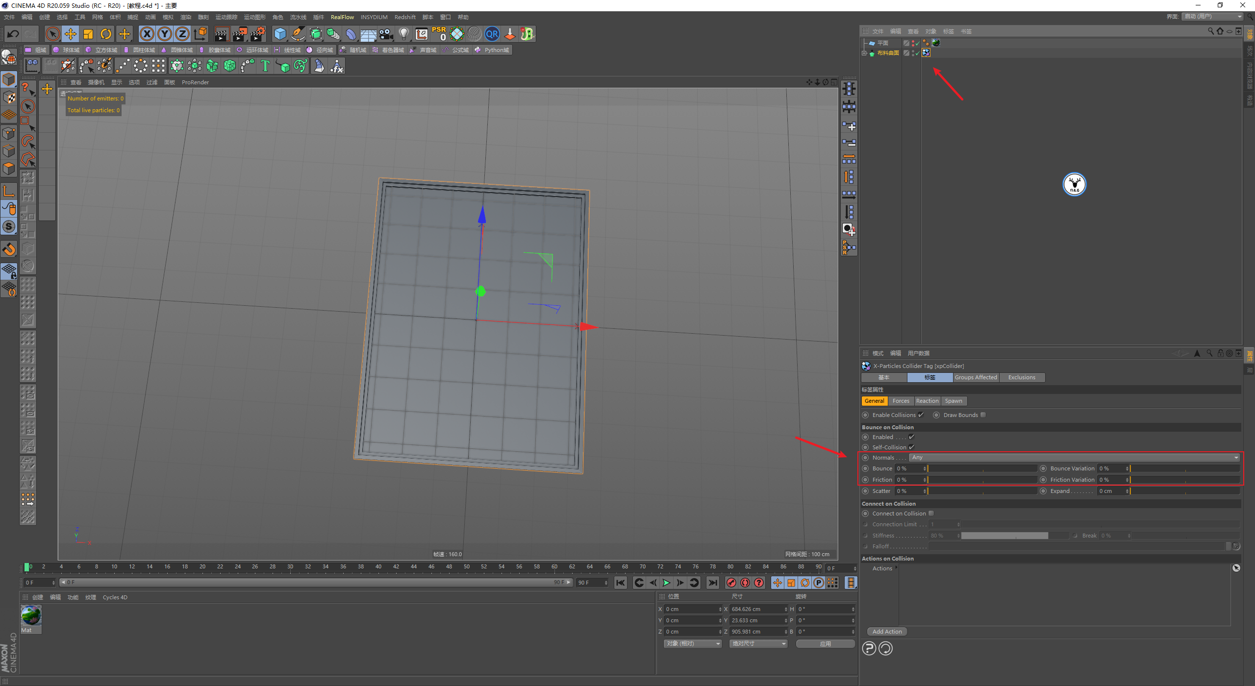The image size is (1255, 686).
Task: Click the cube primitive icon
Action: click(x=280, y=34)
